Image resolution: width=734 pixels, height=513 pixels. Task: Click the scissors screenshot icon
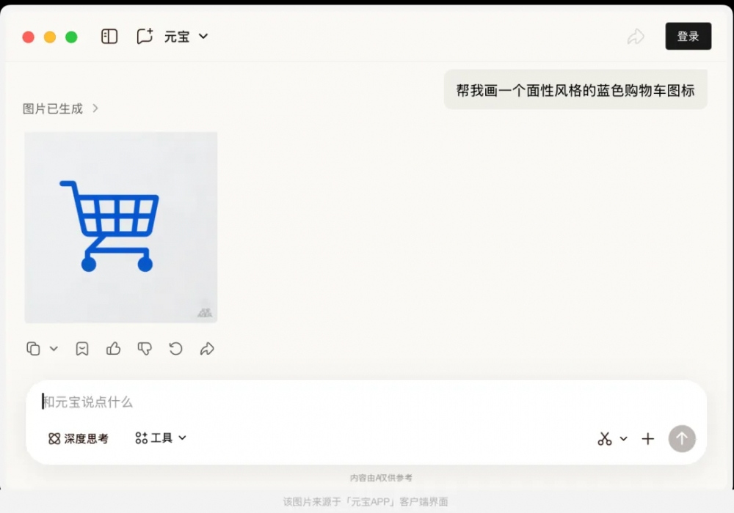(x=605, y=439)
